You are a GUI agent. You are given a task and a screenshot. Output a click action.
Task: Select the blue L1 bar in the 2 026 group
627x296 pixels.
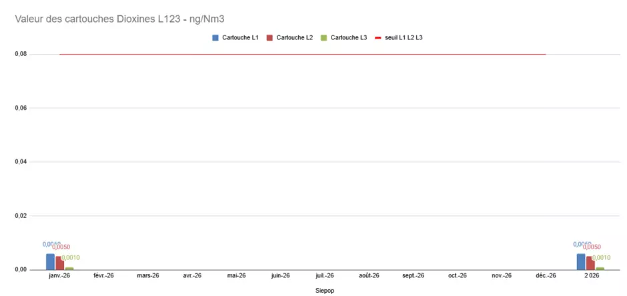[x=581, y=261]
